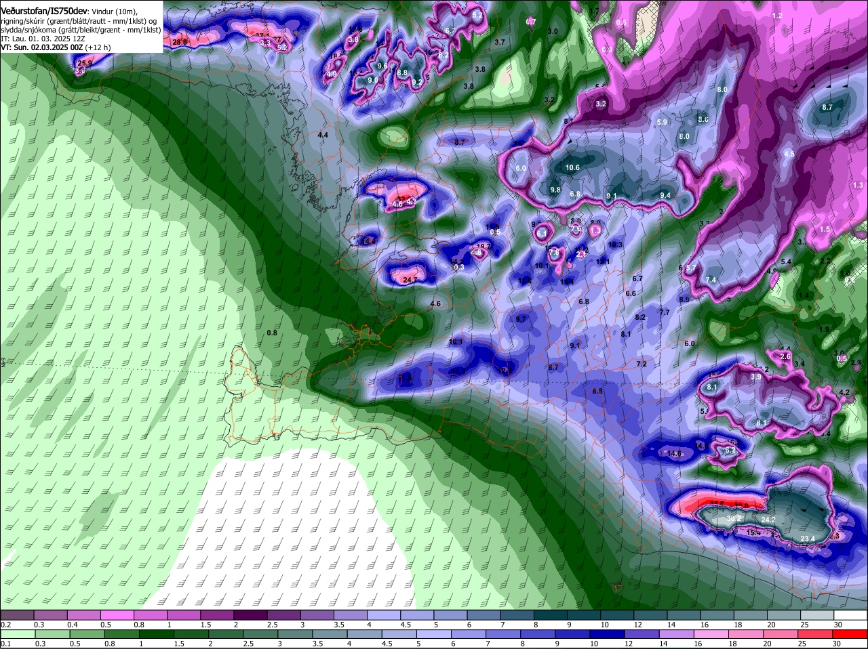This screenshot has width=868, height=649.
Task: Click the 5.9 snowfall value
Action: pyautogui.click(x=663, y=122)
